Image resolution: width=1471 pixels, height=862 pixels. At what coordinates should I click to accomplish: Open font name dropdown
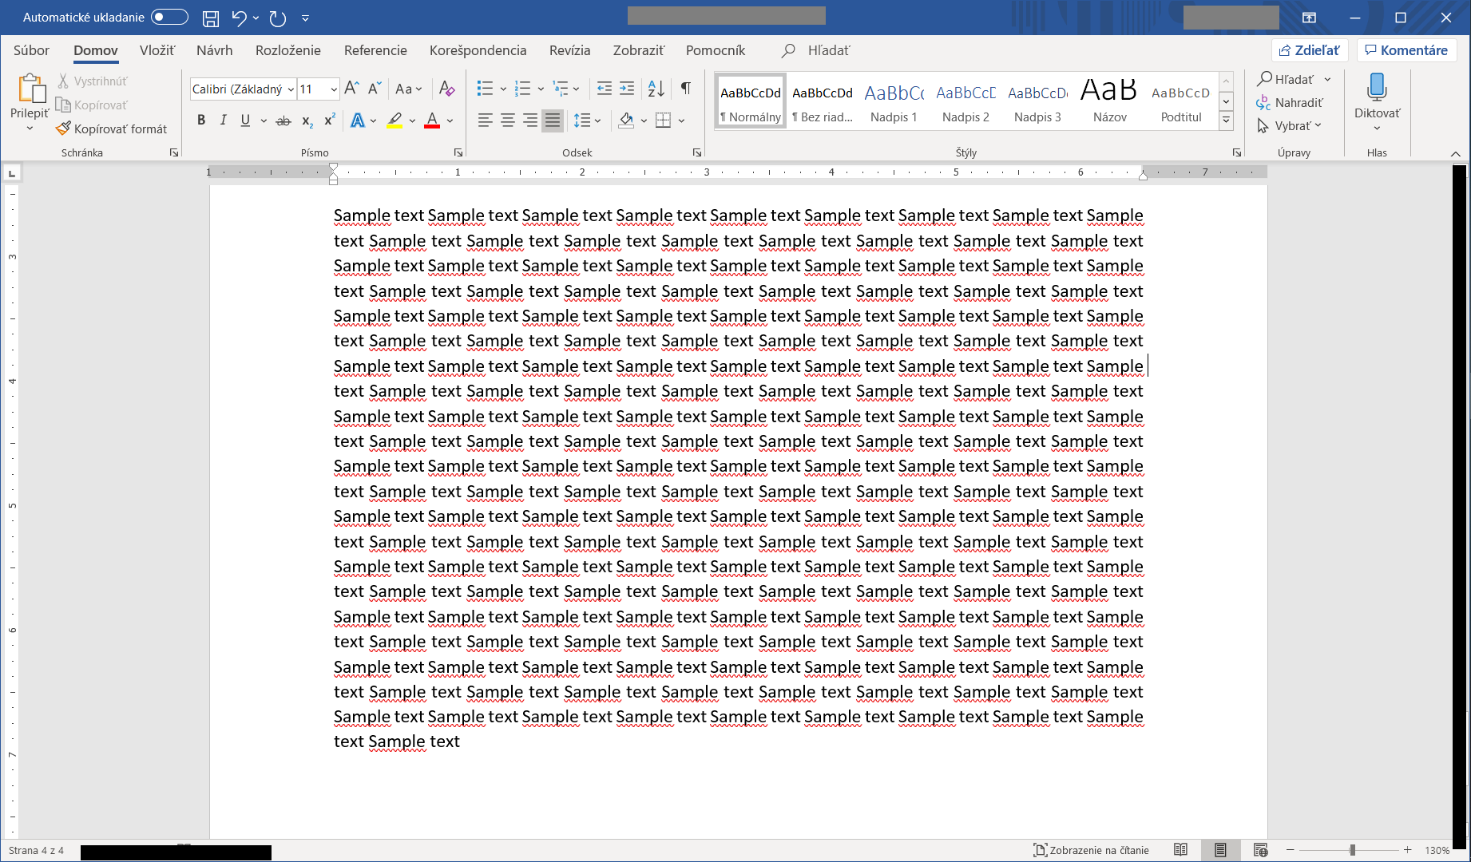coord(291,89)
